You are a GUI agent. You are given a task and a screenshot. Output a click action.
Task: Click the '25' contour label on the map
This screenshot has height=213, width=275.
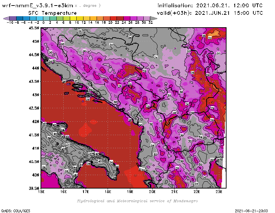[x=130, y=84]
